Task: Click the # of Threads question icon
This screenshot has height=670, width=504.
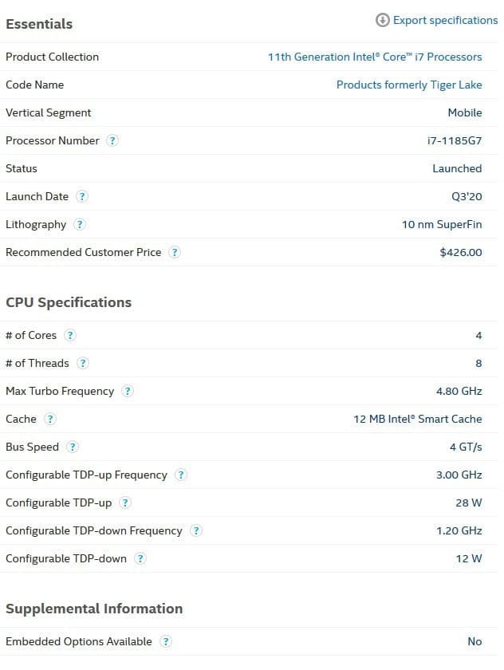Action: pyautogui.click(x=82, y=363)
